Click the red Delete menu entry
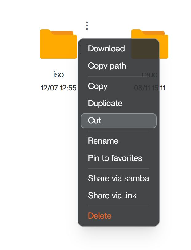This screenshot has width=191, height=250. [100, 216]
